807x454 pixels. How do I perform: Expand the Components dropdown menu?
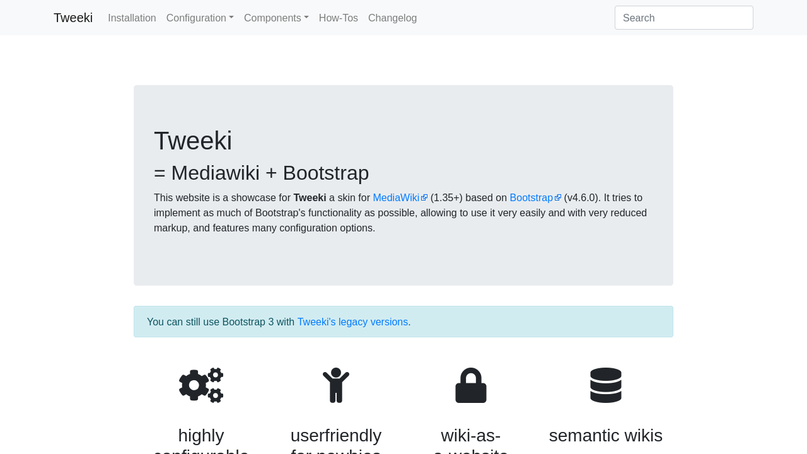click(276, 18)
